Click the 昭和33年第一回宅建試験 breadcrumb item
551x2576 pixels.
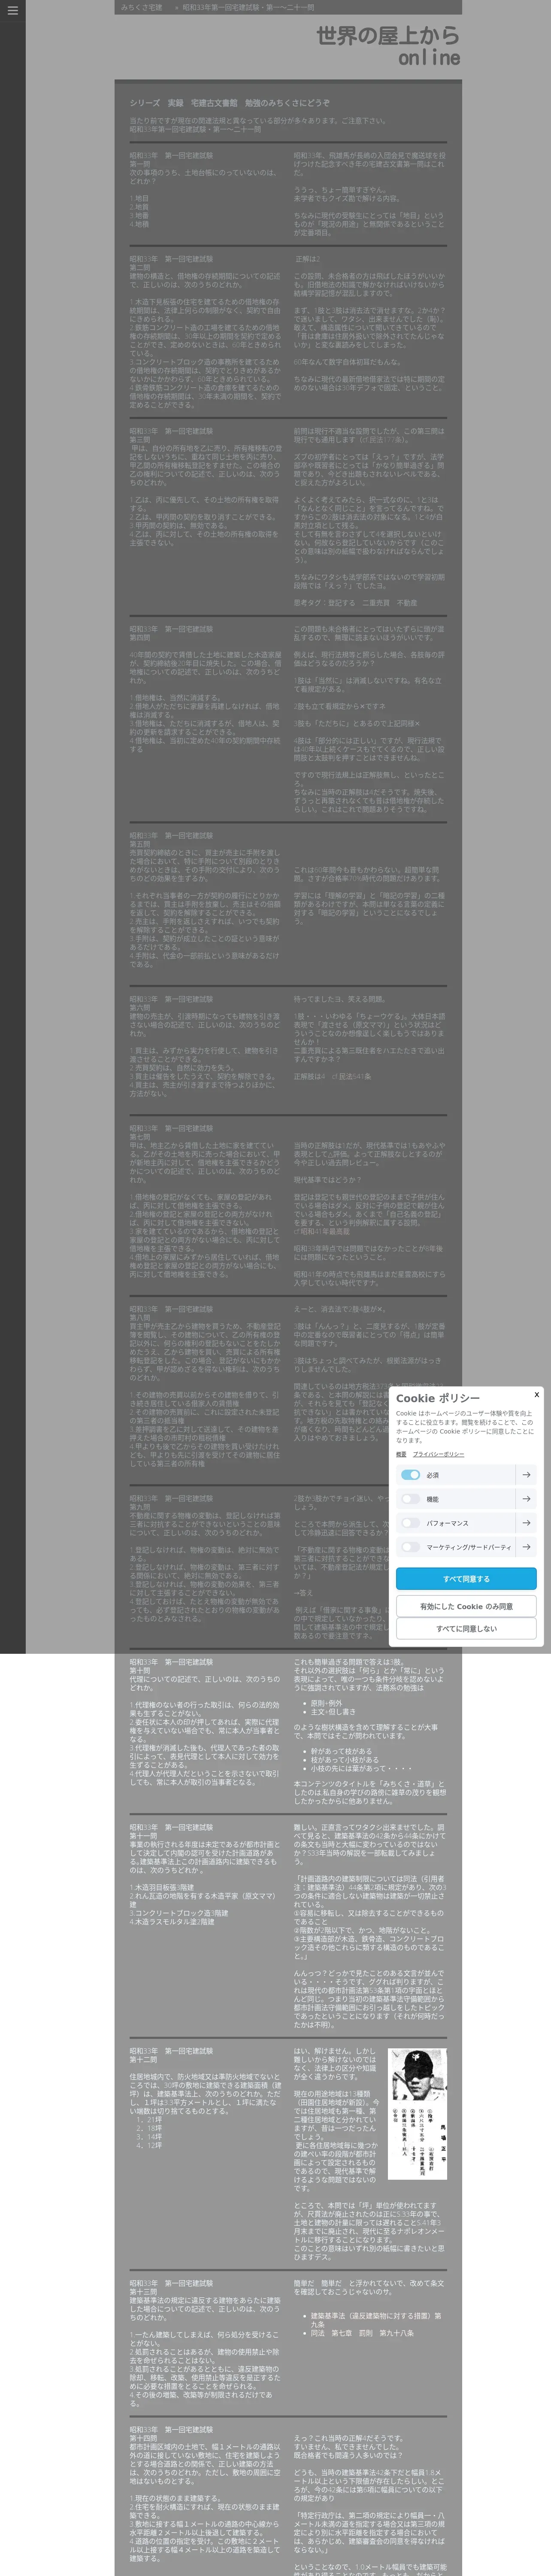[248, 7]
